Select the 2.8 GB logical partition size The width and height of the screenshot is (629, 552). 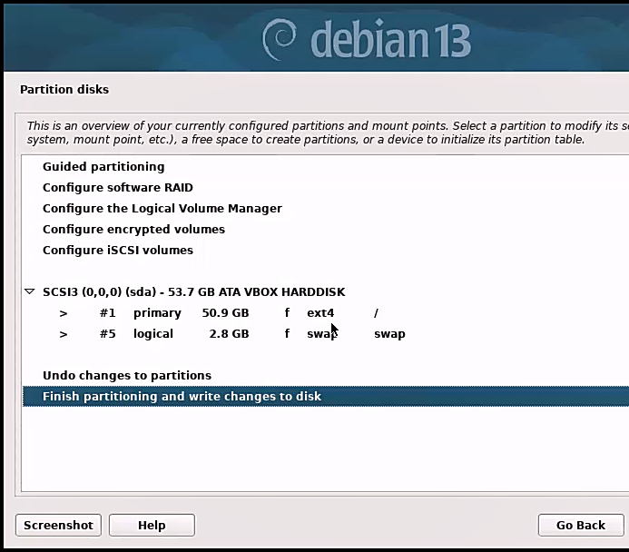[x=229, y=334]
